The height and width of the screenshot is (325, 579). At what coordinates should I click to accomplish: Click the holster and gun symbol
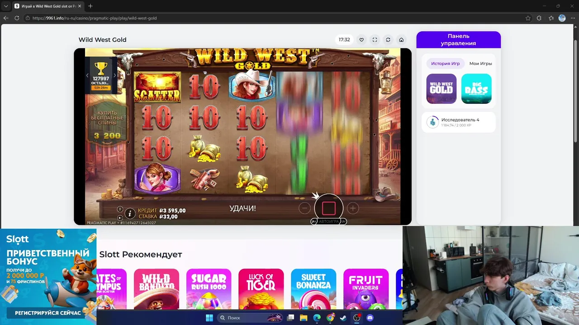click(204, 178)
